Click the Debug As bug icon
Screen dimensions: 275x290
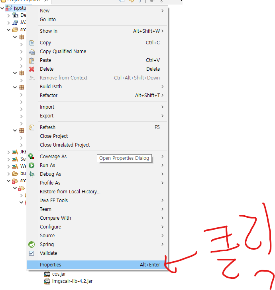coord(31,174)
